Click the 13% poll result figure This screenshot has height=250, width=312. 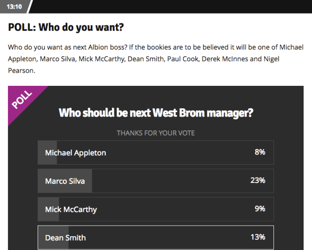(x=258, y=237)
